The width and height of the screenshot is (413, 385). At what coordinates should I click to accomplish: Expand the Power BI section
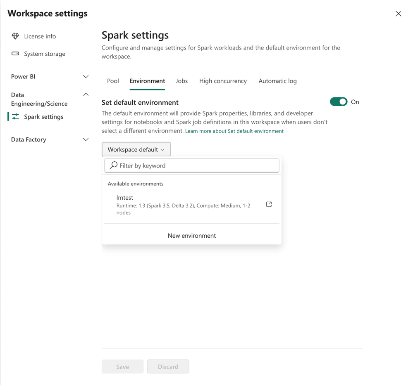86,77
